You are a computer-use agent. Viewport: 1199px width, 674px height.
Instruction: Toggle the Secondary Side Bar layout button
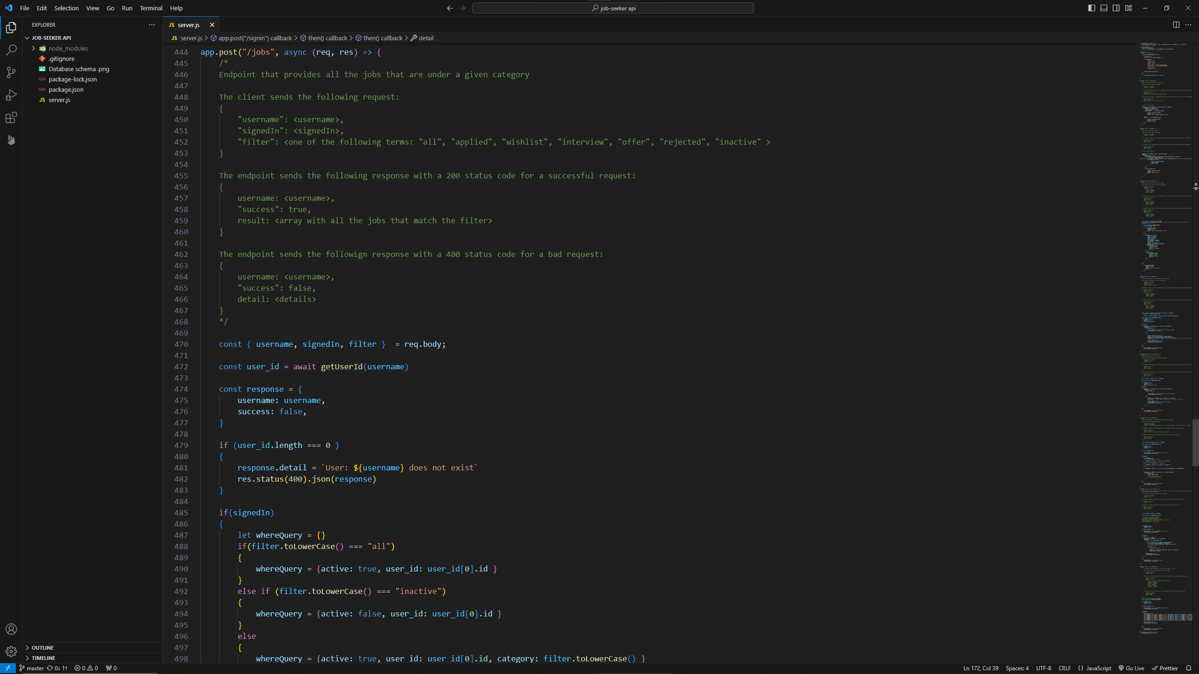click(1116, 8)
